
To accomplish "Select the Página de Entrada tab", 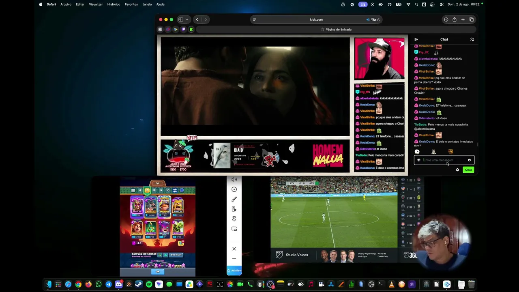I will 336,29.
